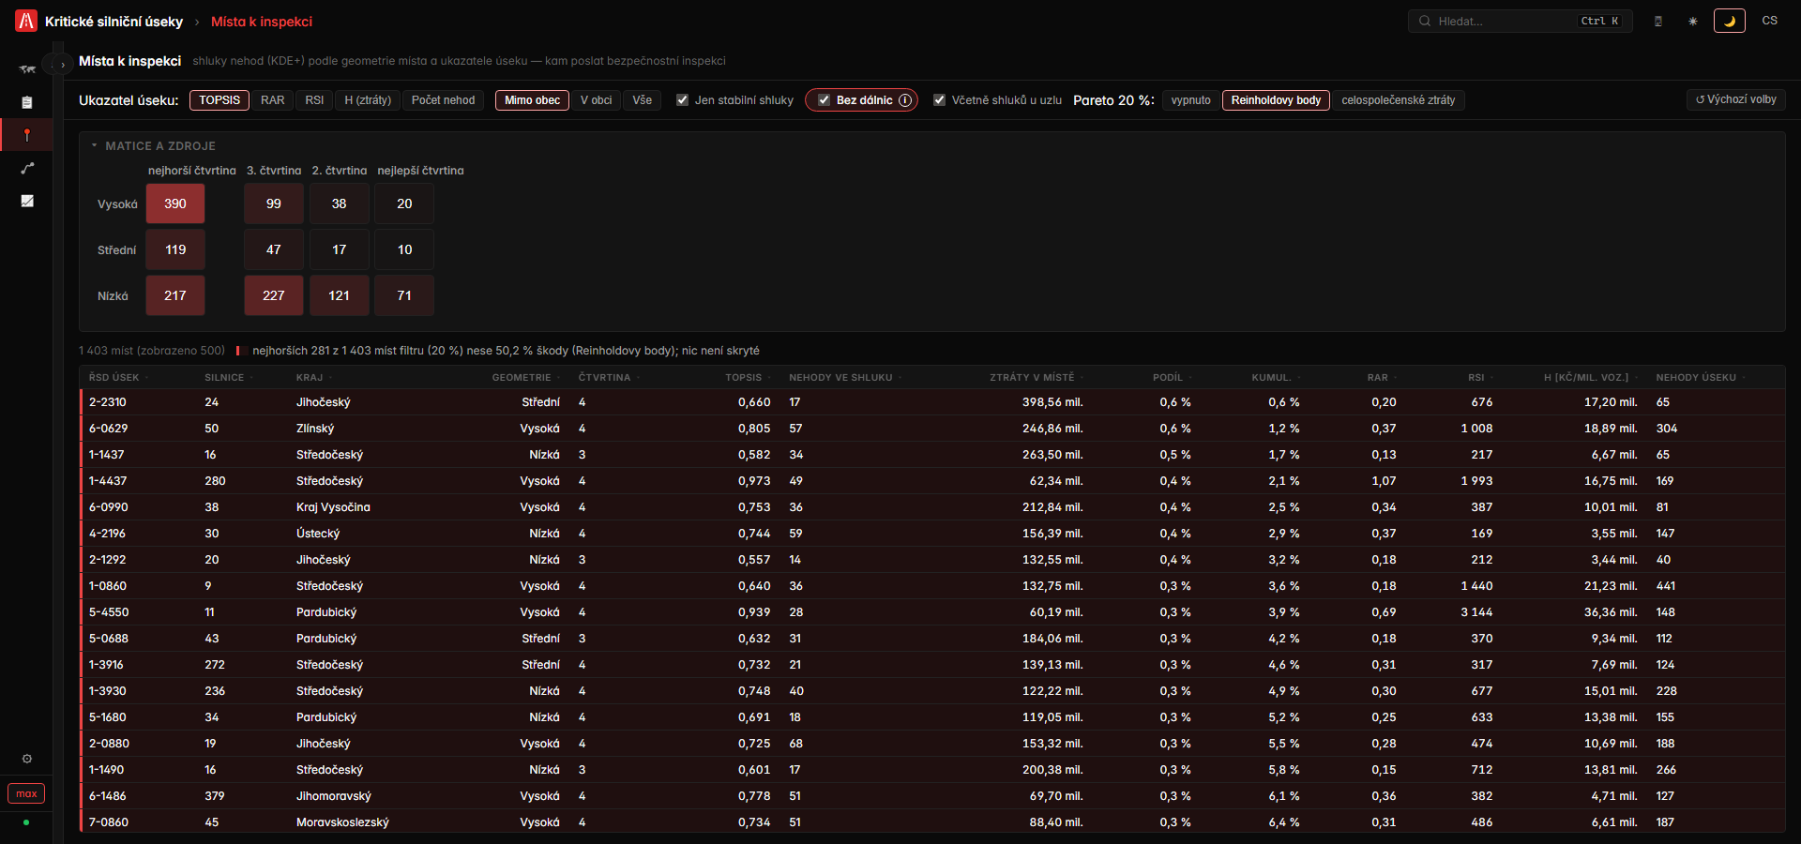Click Kritické silniční úseky breadcrumb
The height and width of the screenshot is (844, 1801).
coord(114,22)
